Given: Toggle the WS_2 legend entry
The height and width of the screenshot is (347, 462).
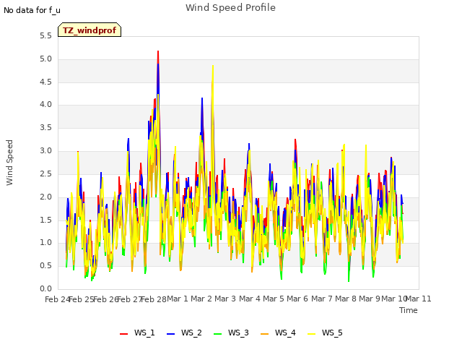Looking at the screenshot, I should coord(184,333).
